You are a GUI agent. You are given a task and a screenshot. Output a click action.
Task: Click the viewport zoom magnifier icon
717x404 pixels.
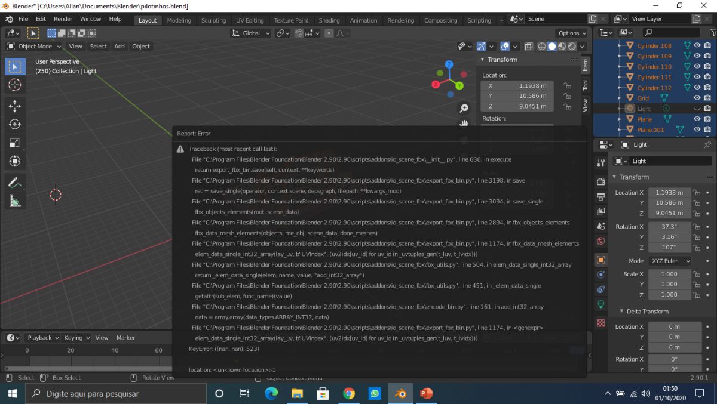pyautogui.click(x=464, y=108)
